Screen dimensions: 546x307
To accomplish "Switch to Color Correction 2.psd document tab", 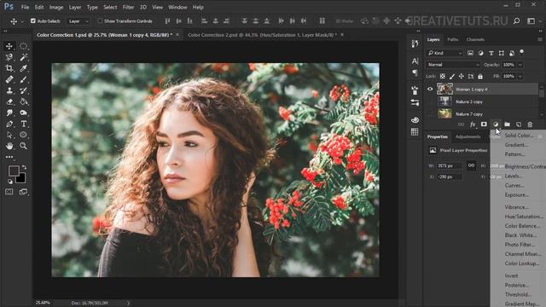I will 262,35.
